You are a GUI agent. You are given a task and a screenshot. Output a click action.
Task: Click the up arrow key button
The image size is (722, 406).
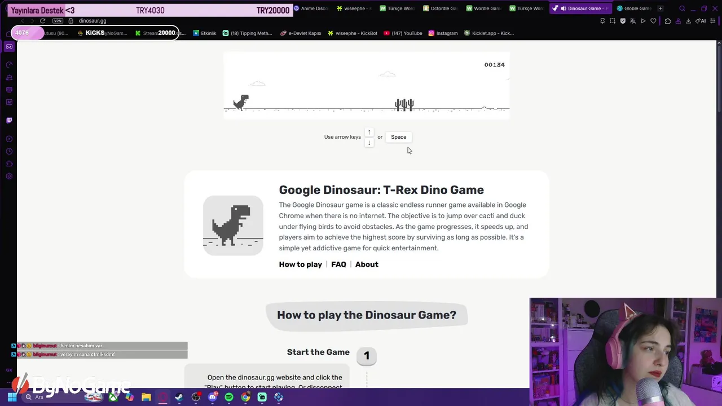[369, 132]
